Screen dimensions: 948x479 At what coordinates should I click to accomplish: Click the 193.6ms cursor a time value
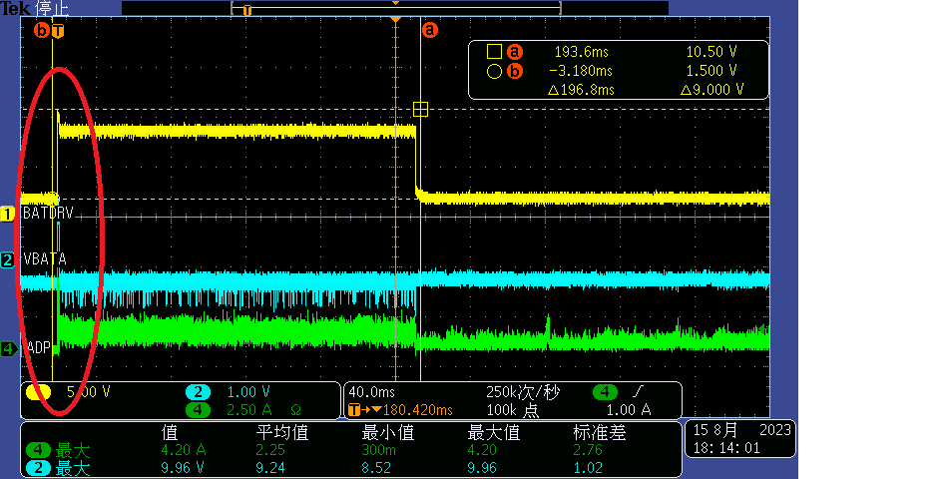(581, 52)
